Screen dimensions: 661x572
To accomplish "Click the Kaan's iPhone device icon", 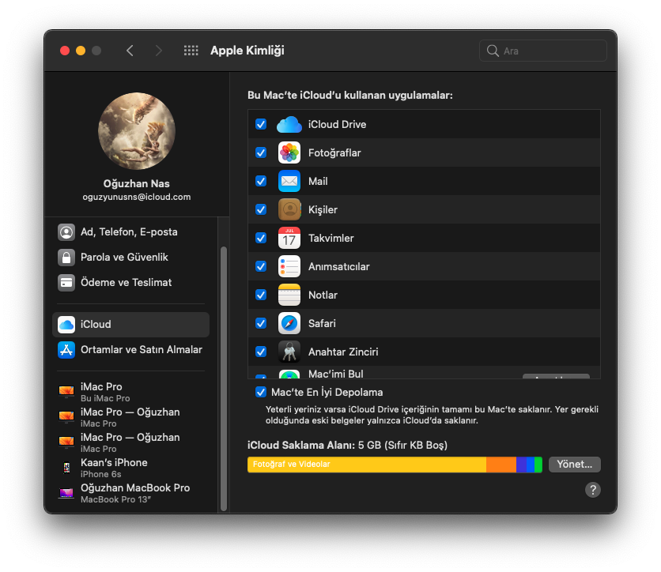I will pyautogui.click(x=66, y=468).
